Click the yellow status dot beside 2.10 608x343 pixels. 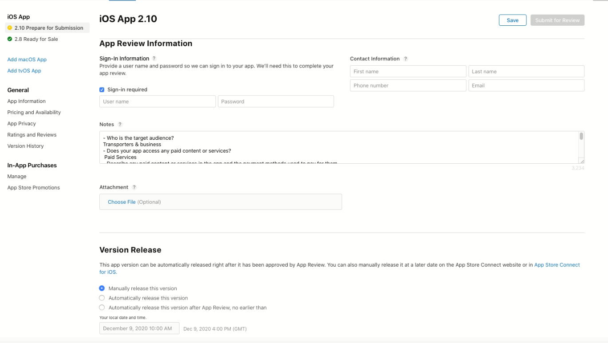pos(8,28)
